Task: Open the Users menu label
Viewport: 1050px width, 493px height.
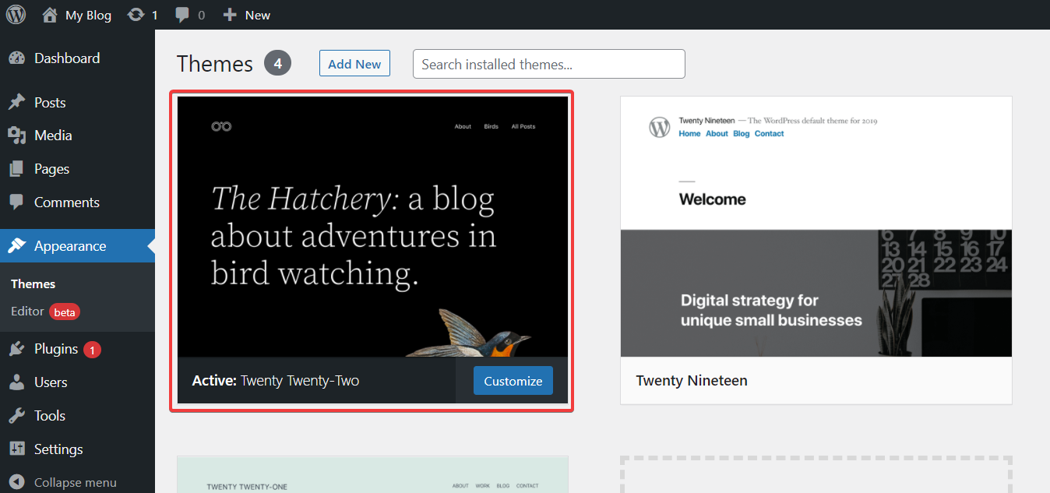Action: click(x=51, y=382)
